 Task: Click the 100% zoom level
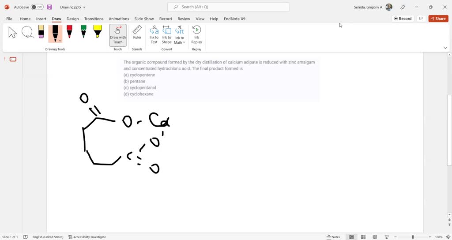(x=438, y=237)
